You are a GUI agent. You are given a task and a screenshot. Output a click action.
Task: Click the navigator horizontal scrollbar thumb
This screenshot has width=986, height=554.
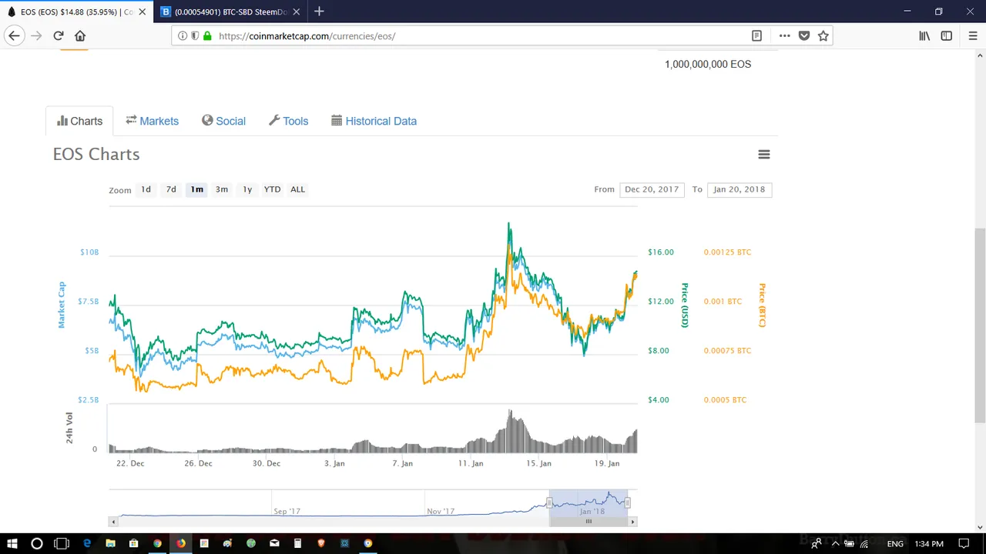click(x=589, y=522)
